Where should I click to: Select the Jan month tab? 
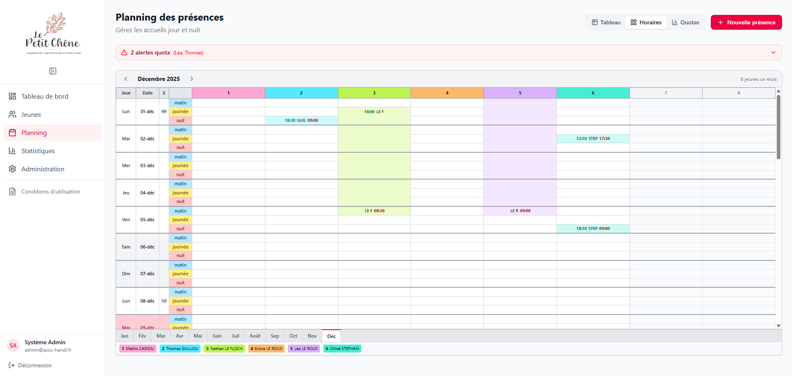tap(125, 336)
